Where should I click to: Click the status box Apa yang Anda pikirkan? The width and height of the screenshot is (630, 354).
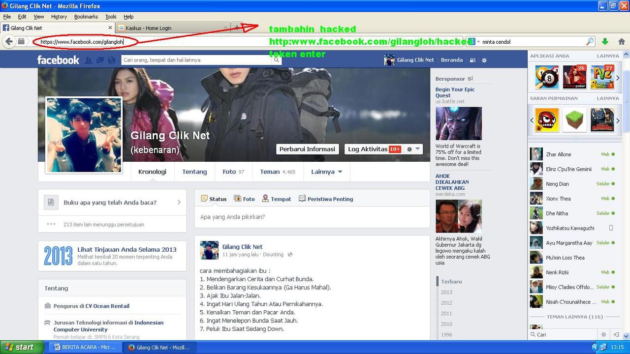(312, 217)
